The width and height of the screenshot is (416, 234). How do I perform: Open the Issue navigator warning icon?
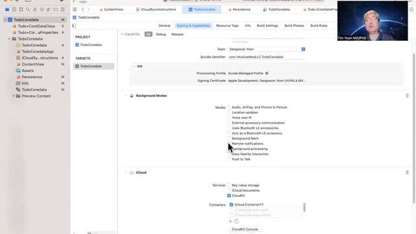click(34, 10)
